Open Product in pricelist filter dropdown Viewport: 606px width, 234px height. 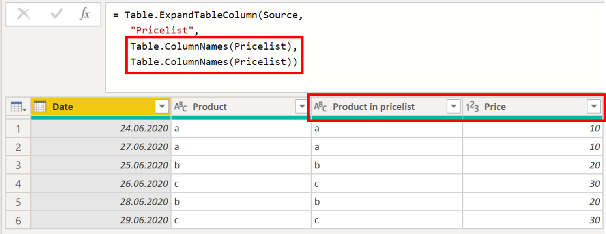coord(453,107)
